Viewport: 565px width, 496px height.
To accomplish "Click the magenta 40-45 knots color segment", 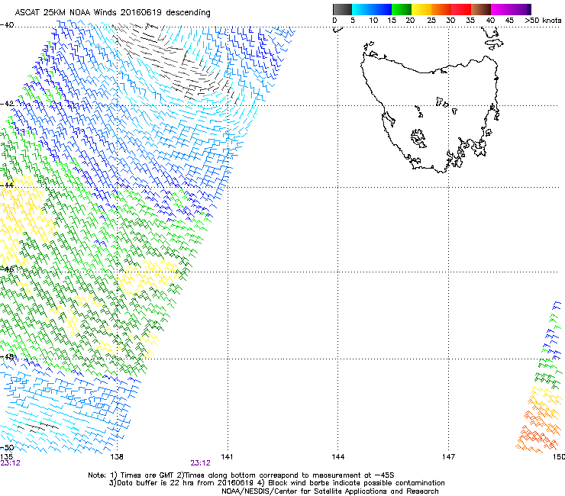I will click(501, 9).
